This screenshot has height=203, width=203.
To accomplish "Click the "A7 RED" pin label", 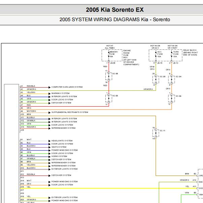I will [x=26, y=105].
